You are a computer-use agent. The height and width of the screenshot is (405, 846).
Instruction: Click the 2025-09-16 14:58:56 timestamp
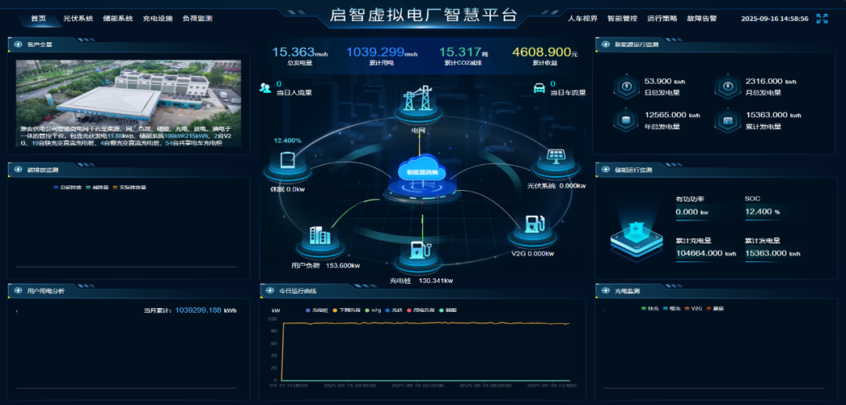tap(774, 19)
